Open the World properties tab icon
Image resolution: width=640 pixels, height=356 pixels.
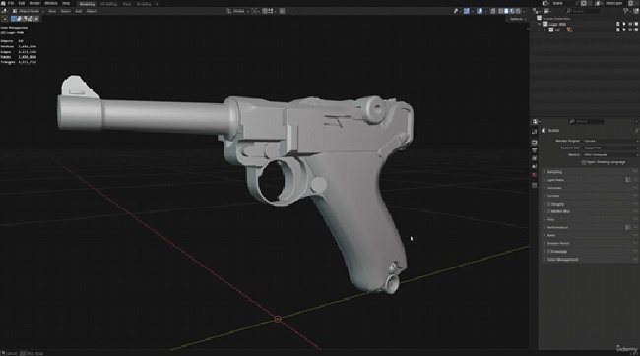(x=535, y=175)
